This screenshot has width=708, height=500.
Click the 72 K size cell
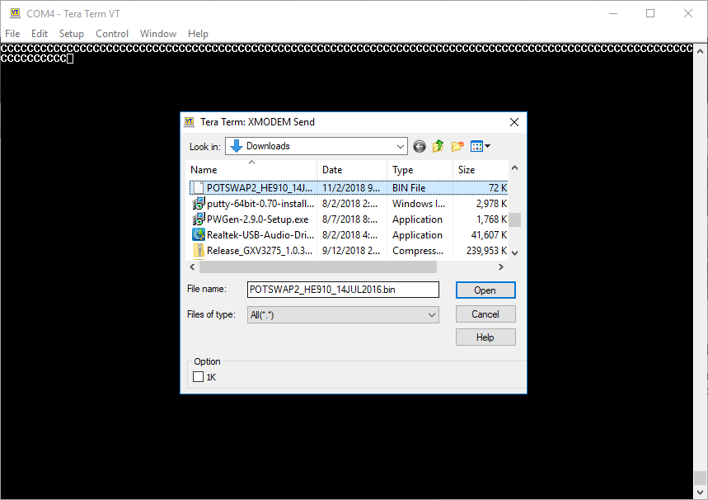pos(498,187)
